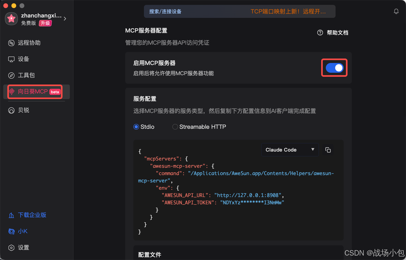The width and height of the screenshot is (406, 260).
Task: Click the 配置文件 heading
Action: [150, 255]
